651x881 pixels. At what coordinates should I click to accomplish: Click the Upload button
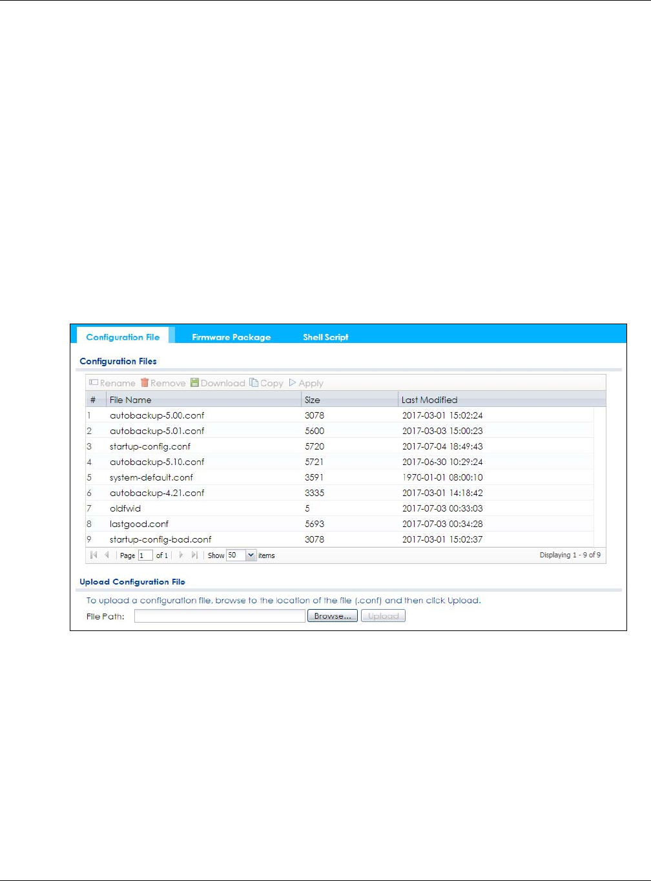click(x=383, y=616)
